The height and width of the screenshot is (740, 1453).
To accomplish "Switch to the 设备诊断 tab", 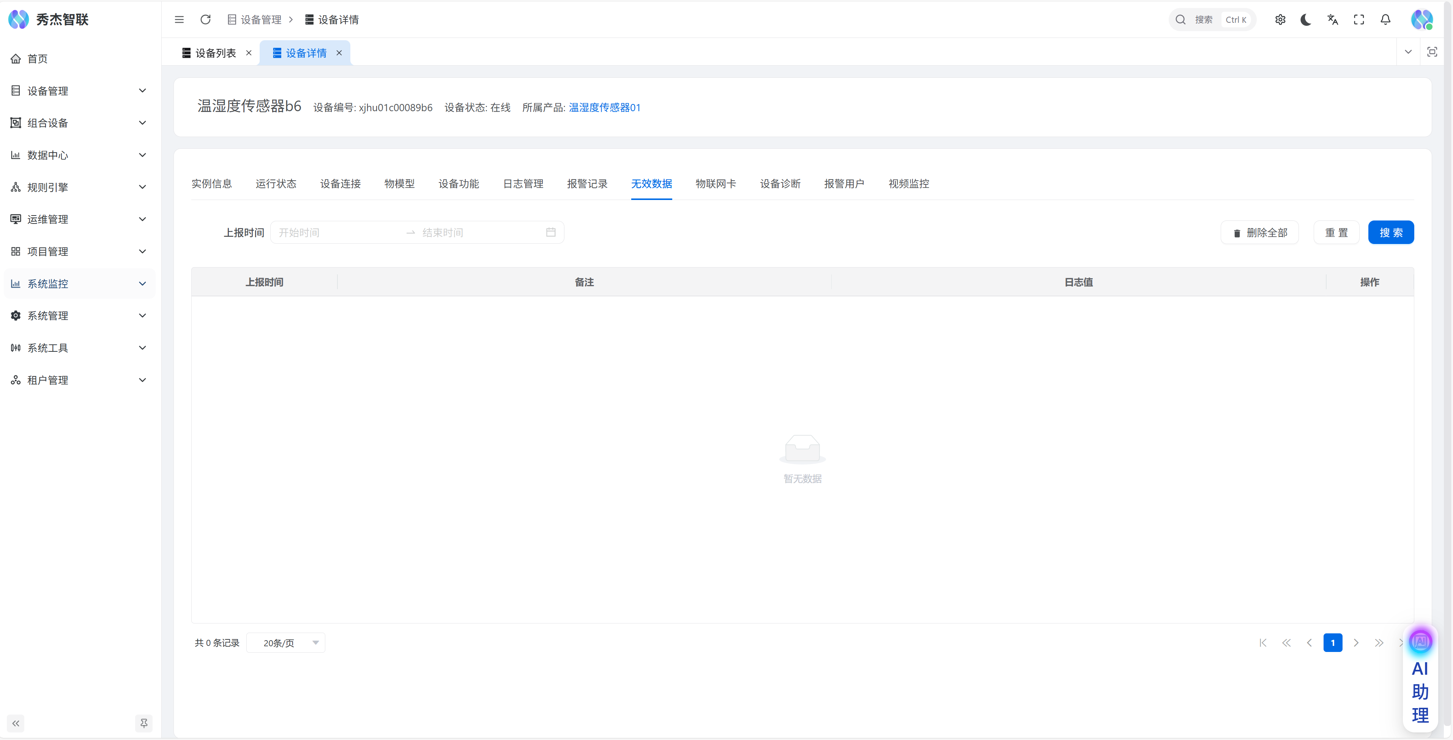I will [x=780, y=184].
